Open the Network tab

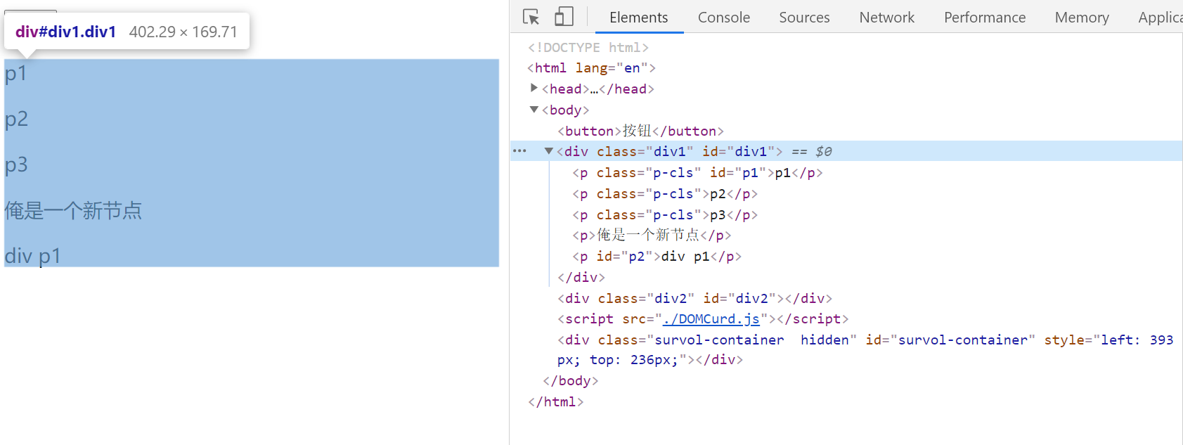point(886,18)
